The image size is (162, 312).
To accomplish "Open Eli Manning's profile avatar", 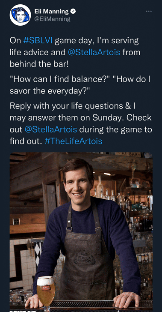I will (x=20, y=15).
